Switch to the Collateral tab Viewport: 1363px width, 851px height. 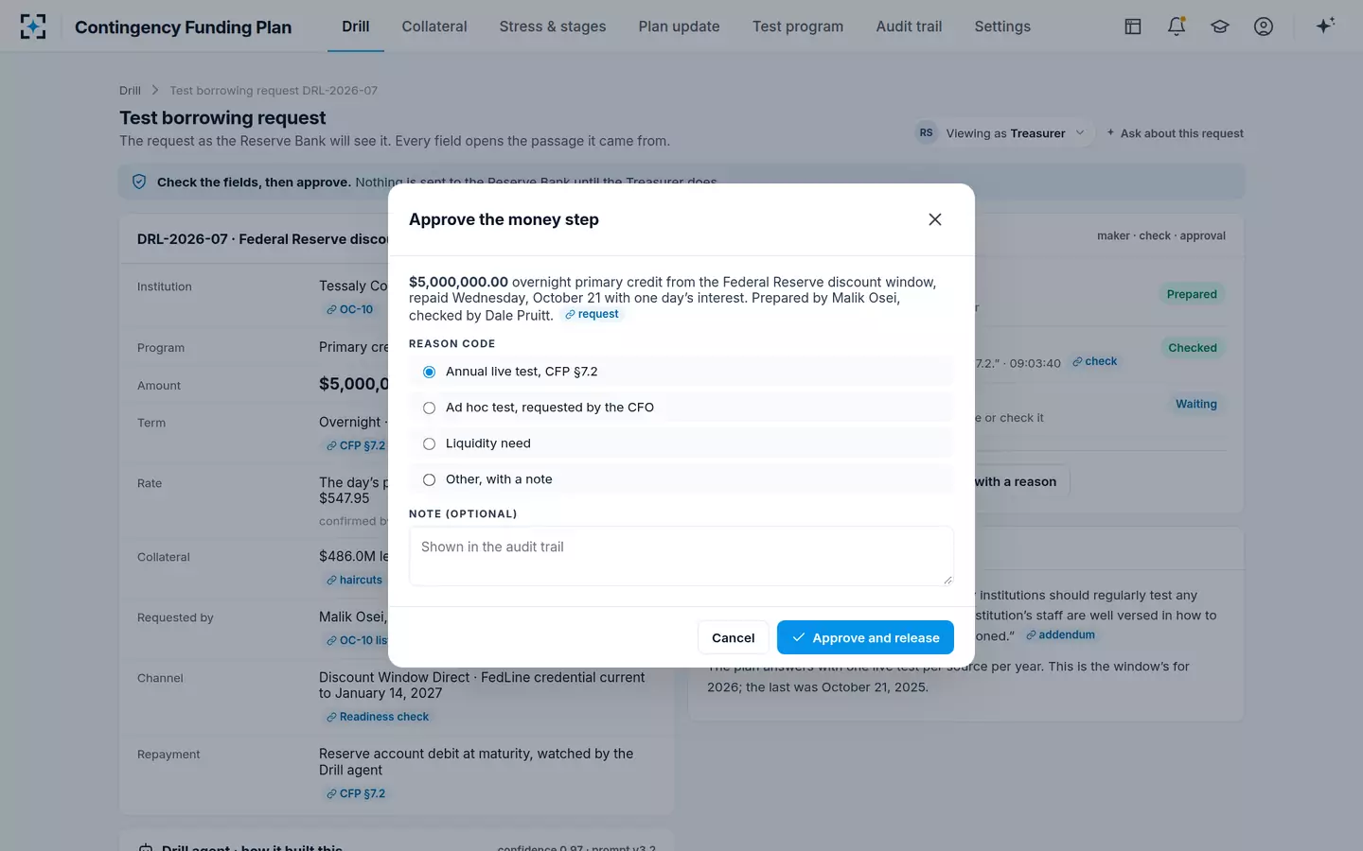[434, 26]
